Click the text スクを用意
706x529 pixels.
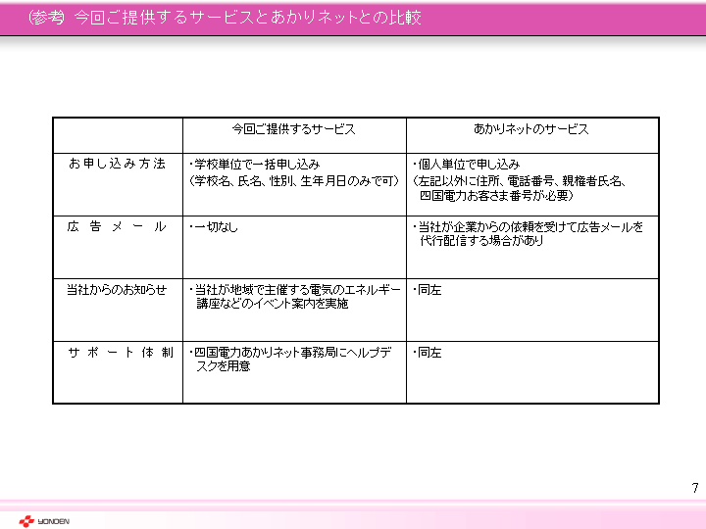coord(223,366)
